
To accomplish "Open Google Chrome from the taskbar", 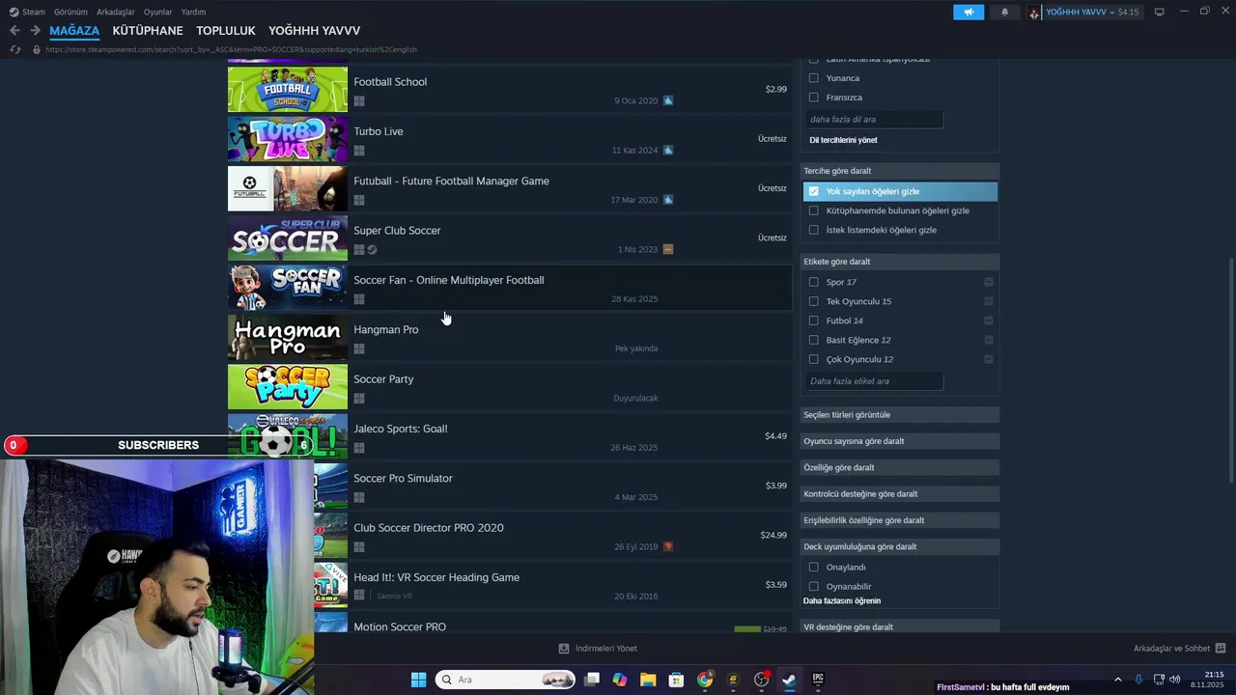I will [705, 680].
